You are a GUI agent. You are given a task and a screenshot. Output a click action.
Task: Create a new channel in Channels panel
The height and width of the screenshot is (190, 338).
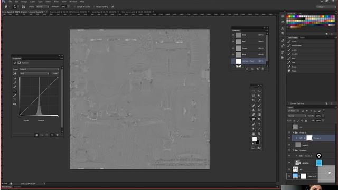(x=257, y=69)
